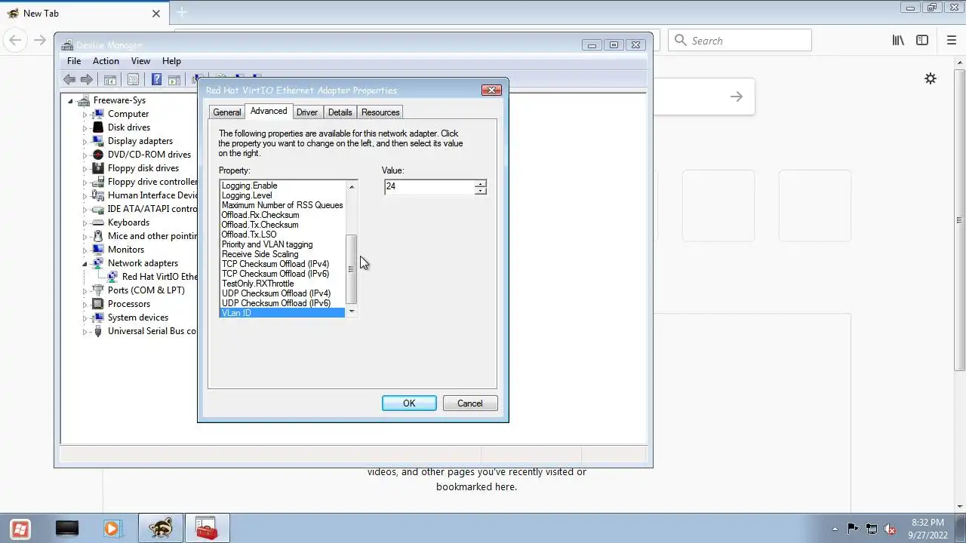Decrease the VLan ID value spinner

tap(480, 191)
